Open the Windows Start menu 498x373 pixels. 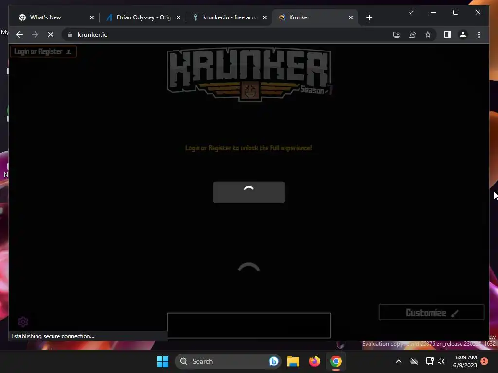click(x=162, y=361)
